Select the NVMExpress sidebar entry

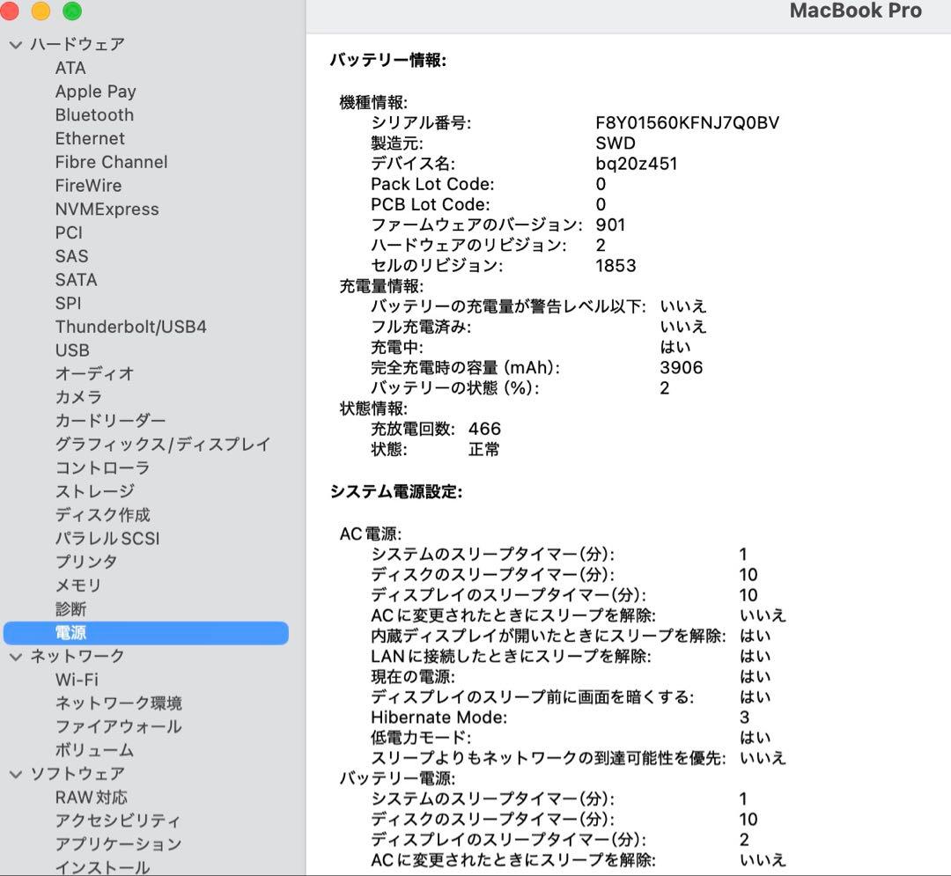(x=107, y=209)
